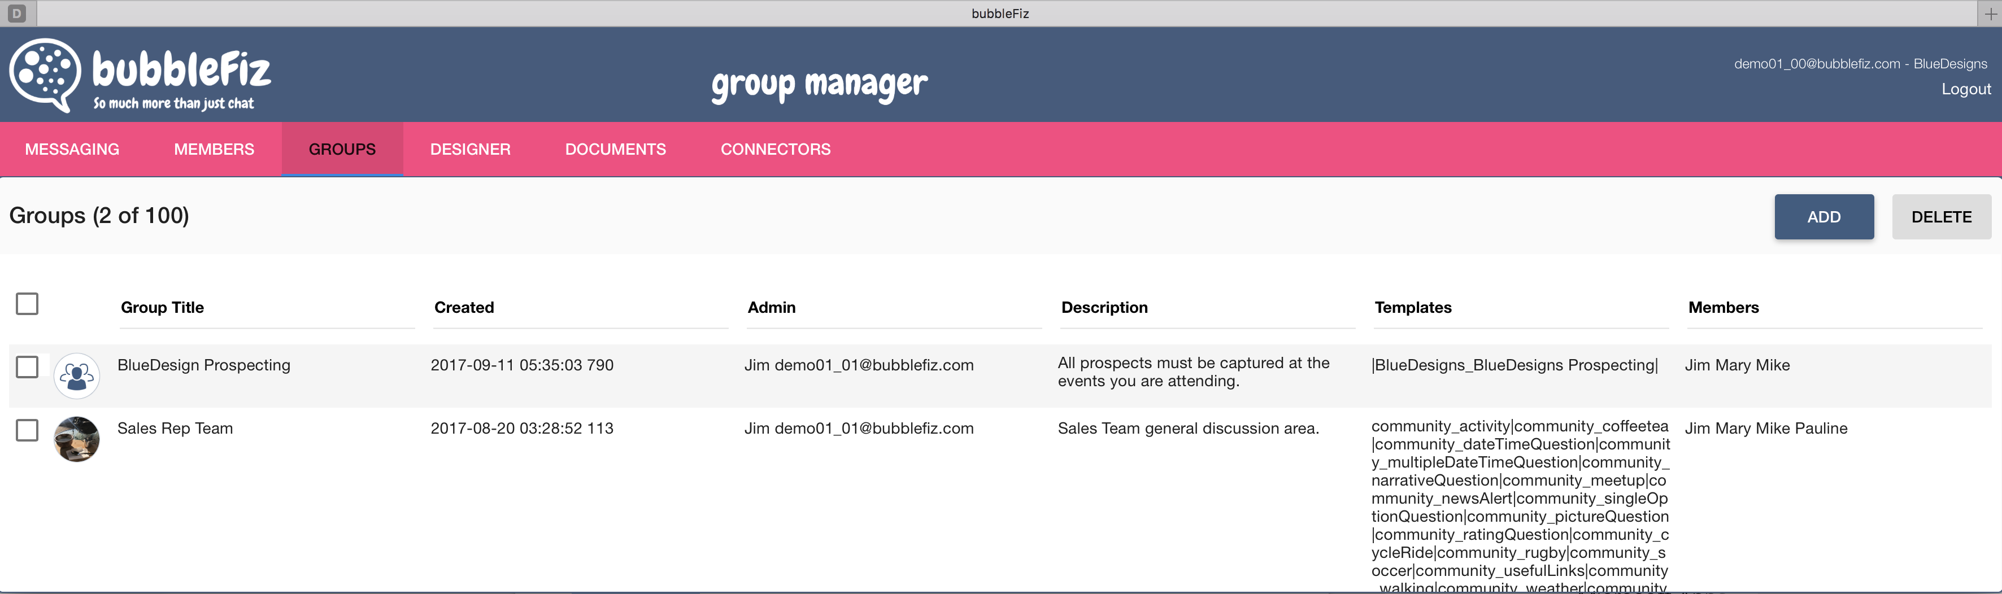
Task: Select the Sales Rep Team group title
Action: tap(175, 429)
